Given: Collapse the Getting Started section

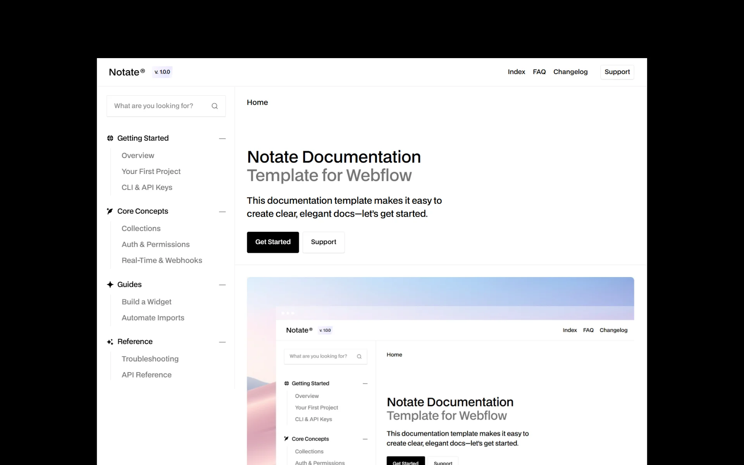Looking at the screenshot, I should pos(222,138).
